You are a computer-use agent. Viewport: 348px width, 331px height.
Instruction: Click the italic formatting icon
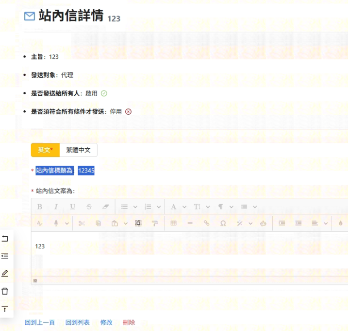(56, 207)
